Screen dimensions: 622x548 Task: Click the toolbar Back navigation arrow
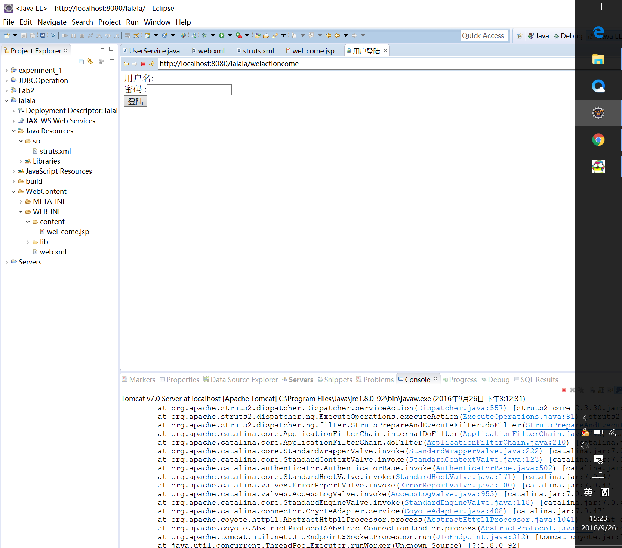pyautogui.click(x=337, y=35)
